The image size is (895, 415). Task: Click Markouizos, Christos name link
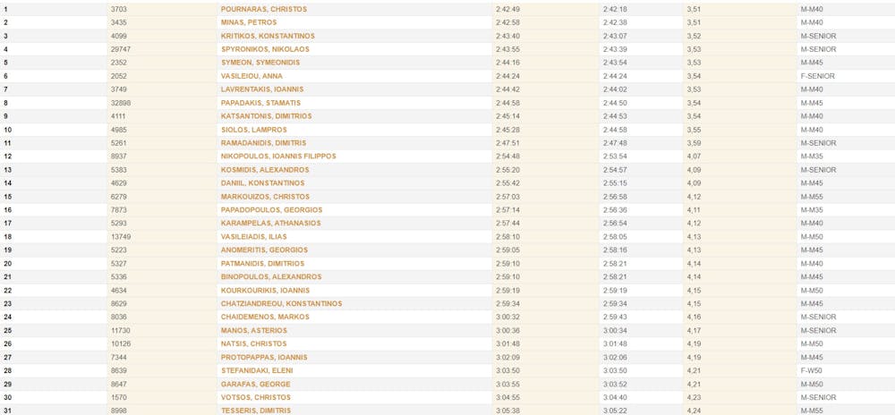tap(265, 196)
